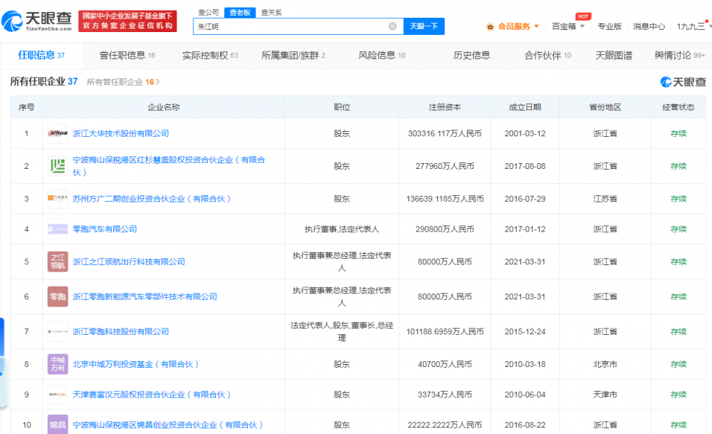The height and width of the screenshot is (434, 712).
Task: Open the user account dropdown 1九九三
Action: coord(693,26)
